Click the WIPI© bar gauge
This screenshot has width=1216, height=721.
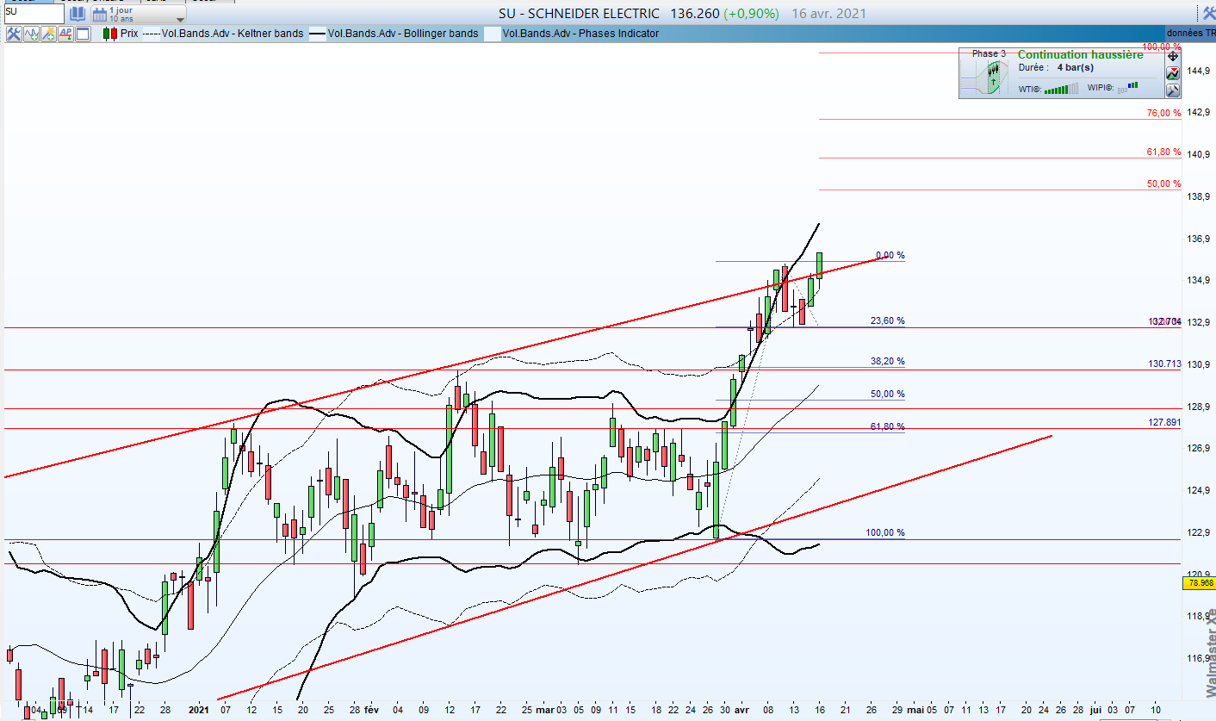click(x=1128, y=86)
